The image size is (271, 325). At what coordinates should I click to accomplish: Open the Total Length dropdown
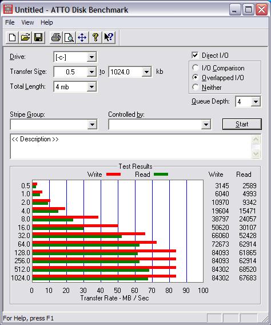91,86
